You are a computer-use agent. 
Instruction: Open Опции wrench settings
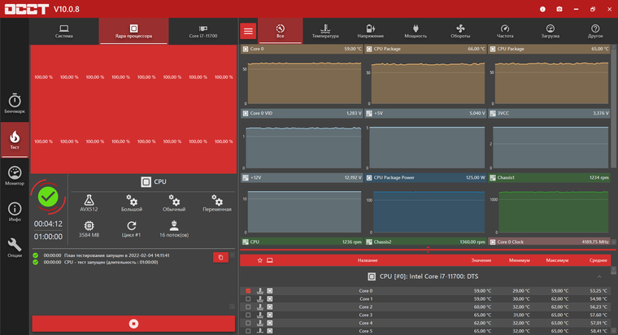coord(15,247)
